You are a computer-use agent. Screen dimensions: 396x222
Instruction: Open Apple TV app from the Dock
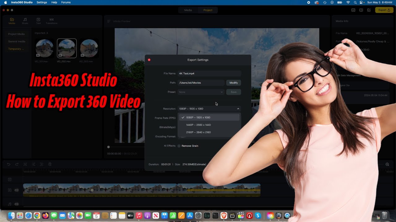pos(130,216)
